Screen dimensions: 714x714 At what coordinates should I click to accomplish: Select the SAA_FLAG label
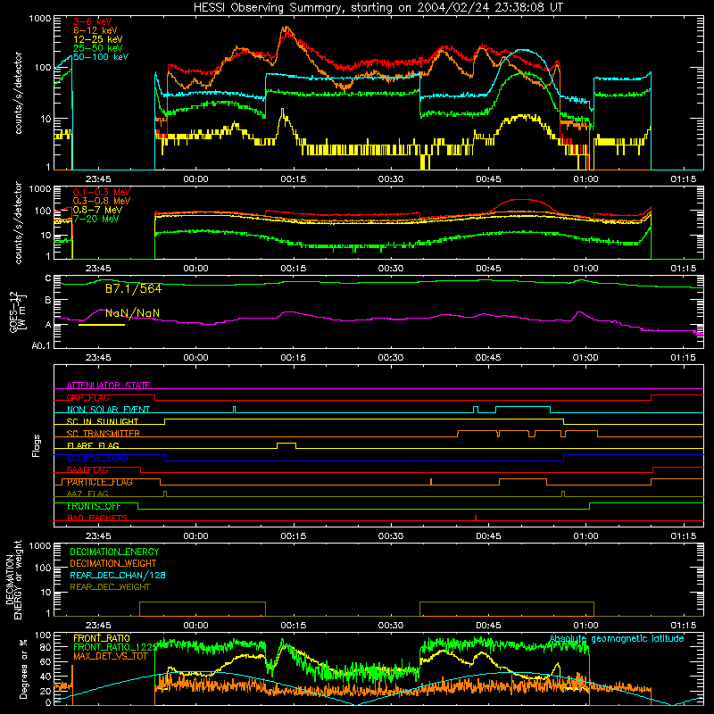[x=87, y=469]
